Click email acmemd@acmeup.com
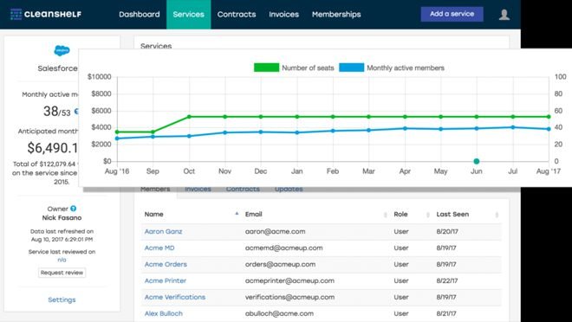The image size is (572, 322). pos(283,248)
